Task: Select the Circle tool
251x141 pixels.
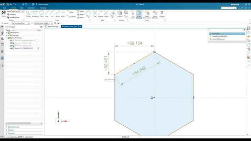Action: 42,14
